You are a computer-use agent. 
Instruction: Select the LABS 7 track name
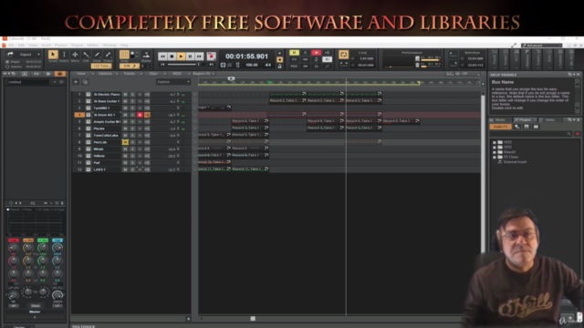pos(99,169)
